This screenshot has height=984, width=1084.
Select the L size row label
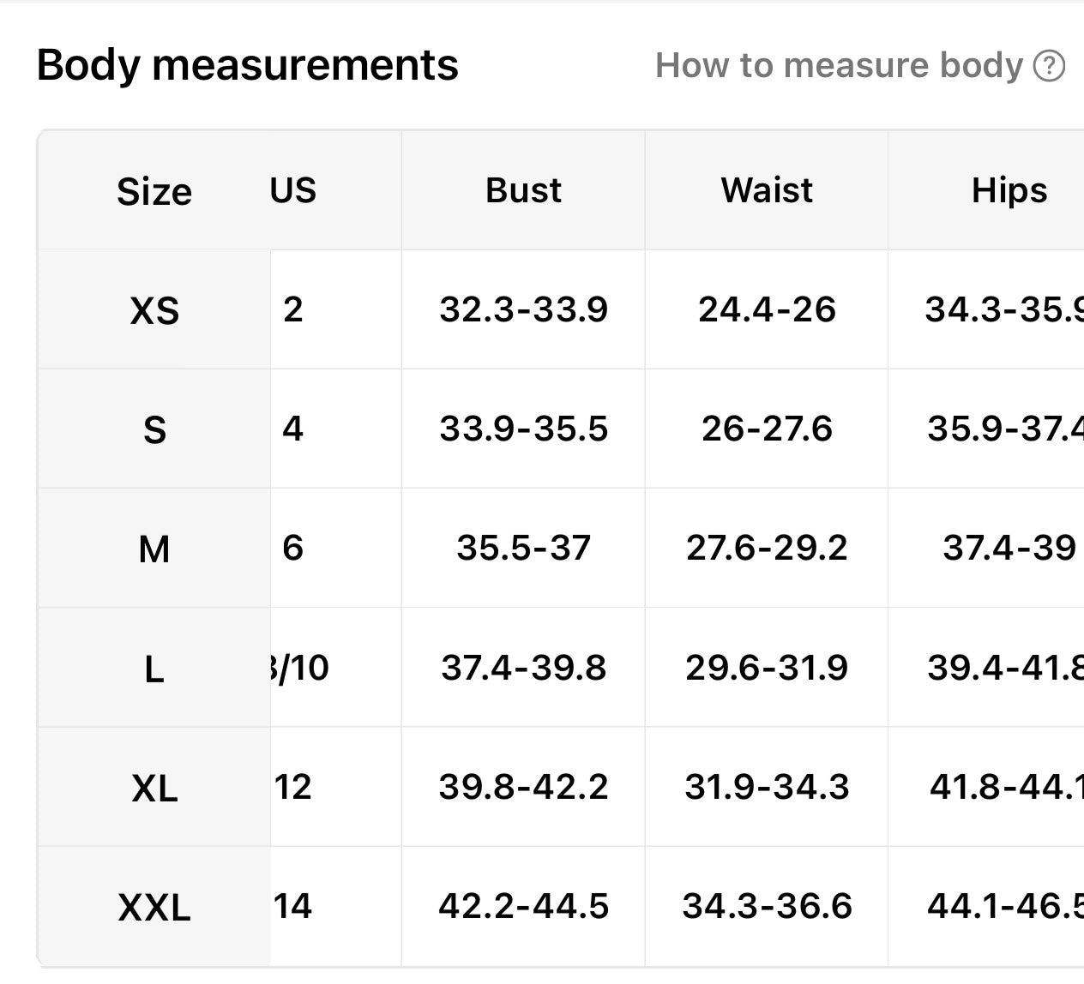click(x=154, y=669)
